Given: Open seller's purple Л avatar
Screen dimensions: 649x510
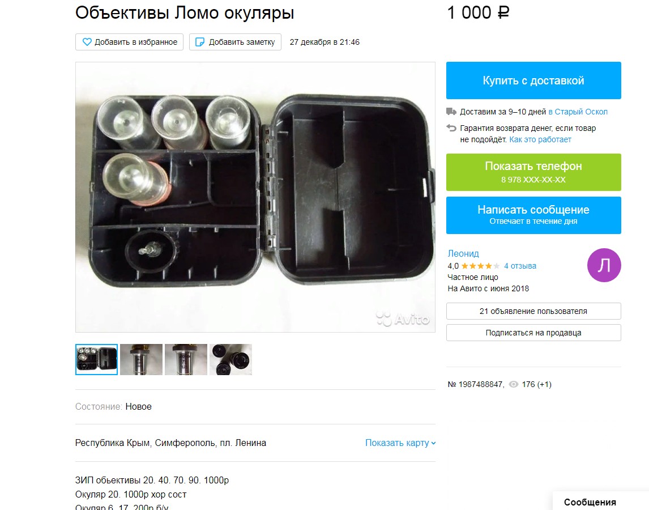Looking at the screenshot, I should pos(604,265).
